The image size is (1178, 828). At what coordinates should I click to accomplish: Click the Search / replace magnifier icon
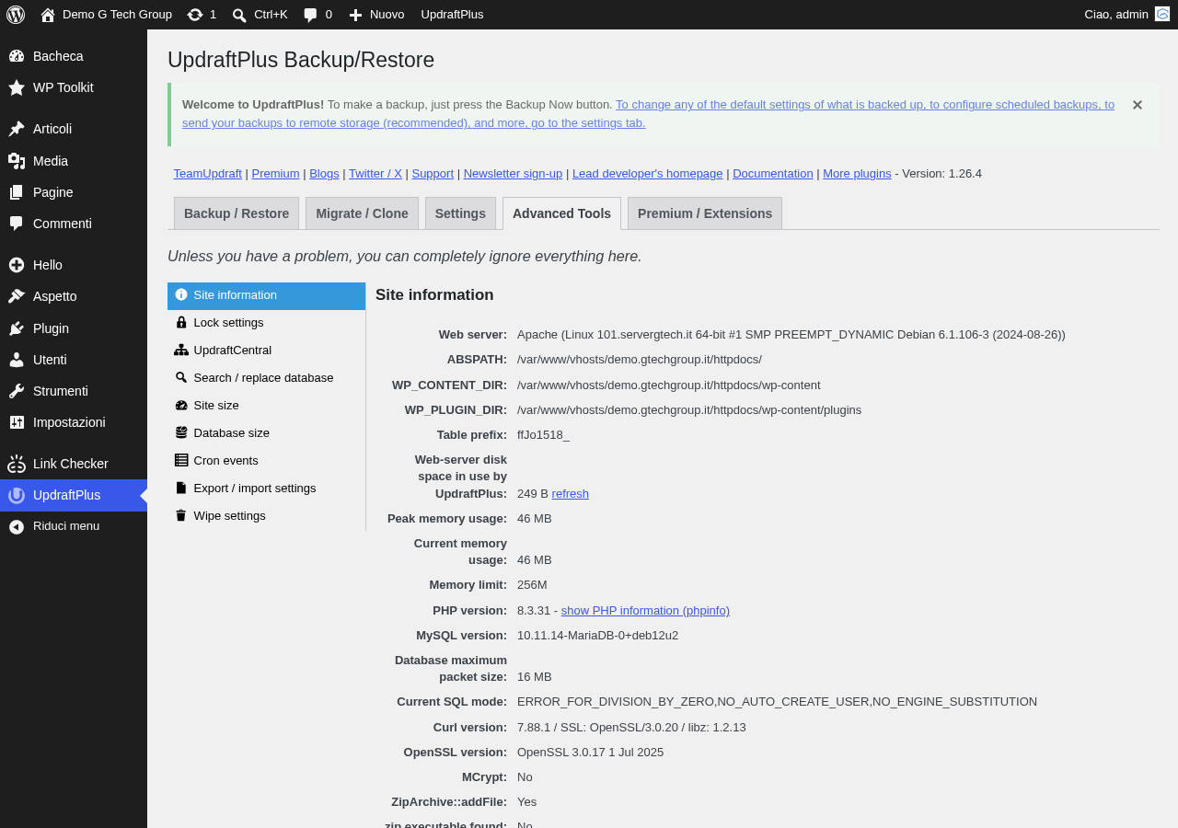(x=181, y=377)
